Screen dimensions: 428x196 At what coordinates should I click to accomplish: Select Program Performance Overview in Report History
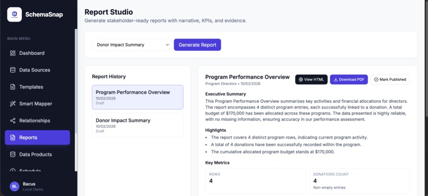[138, 97]
